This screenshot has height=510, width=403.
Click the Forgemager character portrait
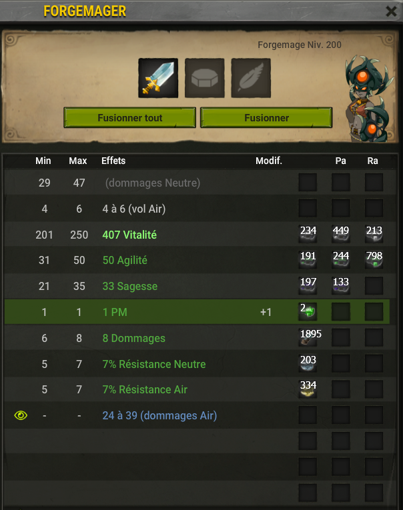pyautogui.click(x=370, y=99)
